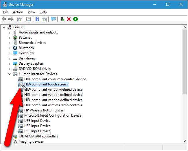Click the Scan for hardware changes monitor icon

pos(53,19)
